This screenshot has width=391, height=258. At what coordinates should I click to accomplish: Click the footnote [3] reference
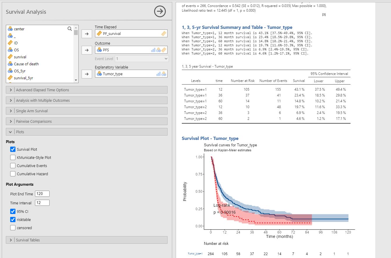324,15
